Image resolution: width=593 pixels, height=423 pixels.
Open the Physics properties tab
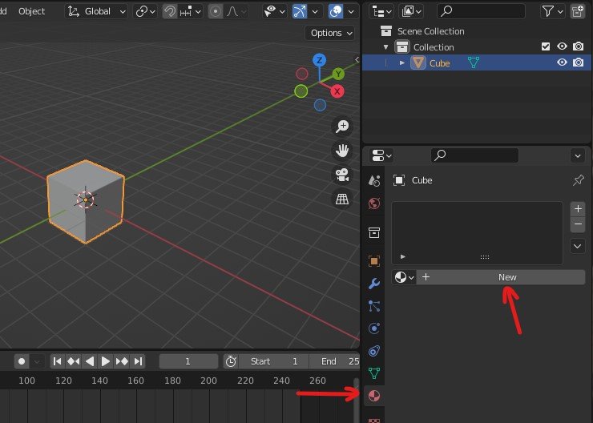[374, 328]
